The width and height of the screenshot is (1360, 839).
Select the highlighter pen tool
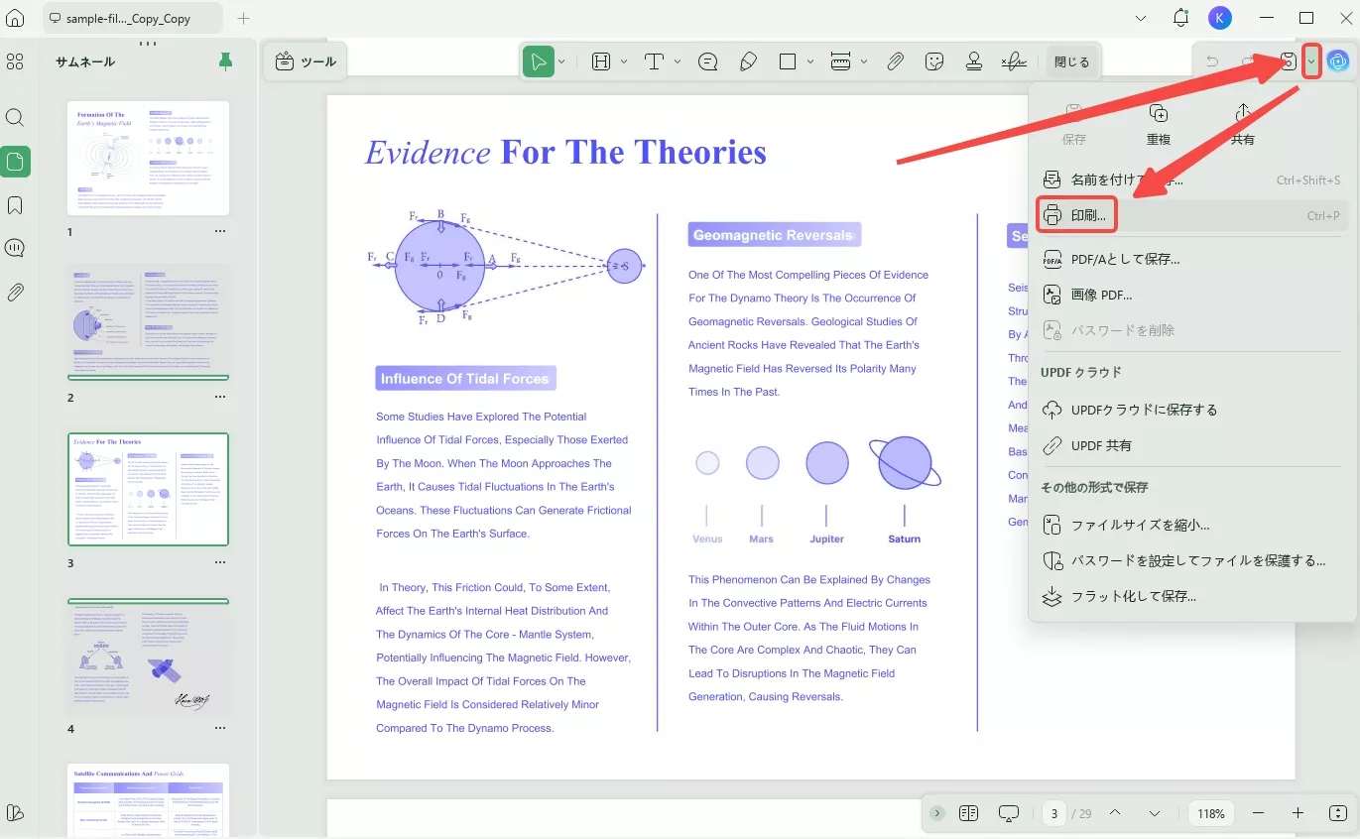point(748,61)
